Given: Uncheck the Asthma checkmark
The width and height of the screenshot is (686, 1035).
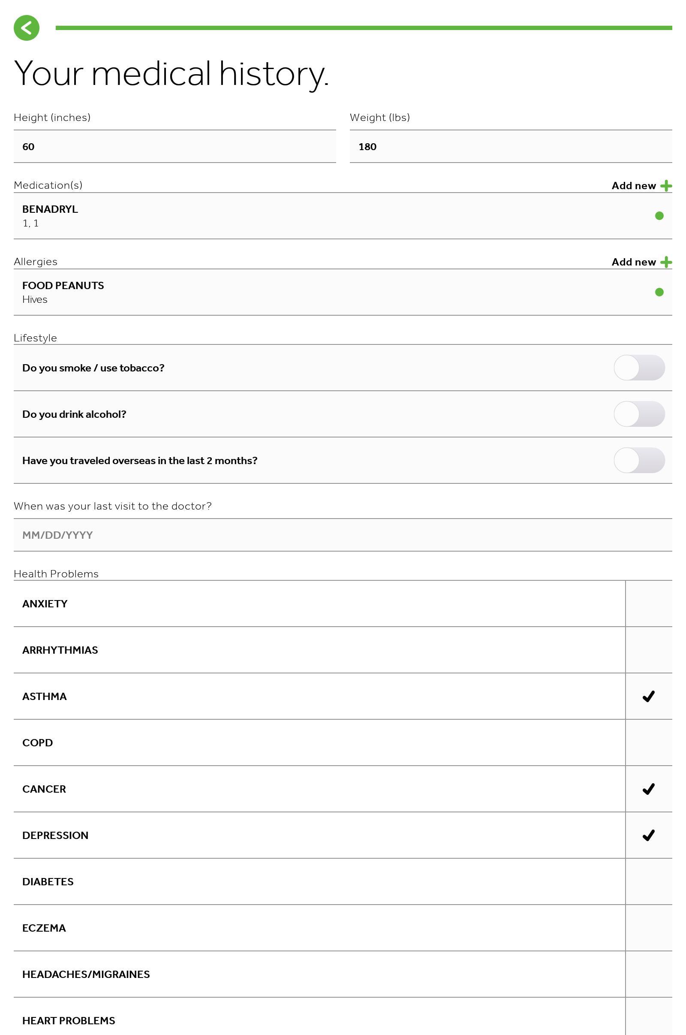Looking at the screenshot, I should [x=648, y=696].
